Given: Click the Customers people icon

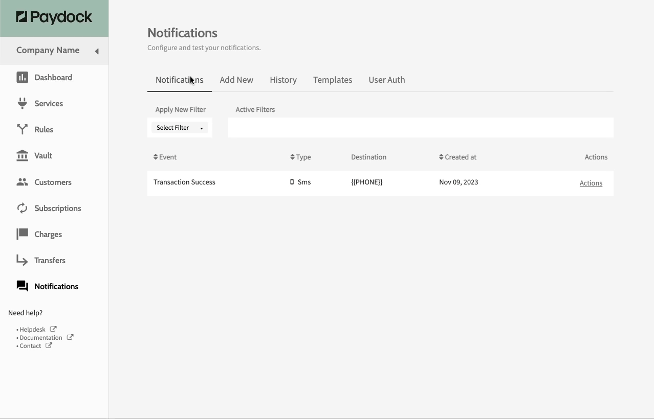Looking at the screenshot, I should [x=22, y=182].
